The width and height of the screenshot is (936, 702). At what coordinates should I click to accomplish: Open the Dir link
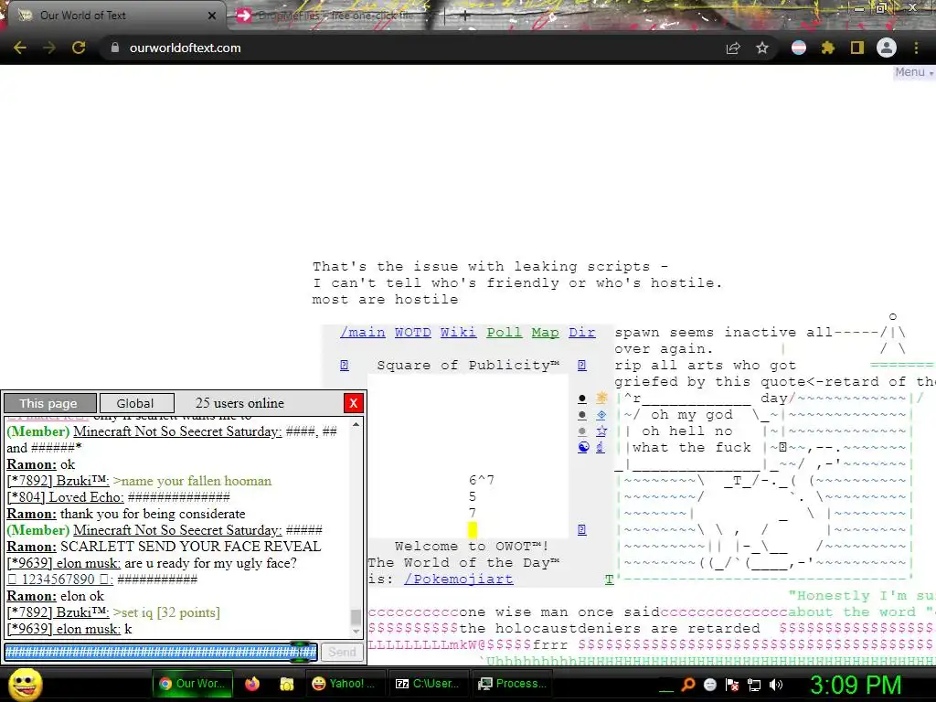click(x=582, y=333)
